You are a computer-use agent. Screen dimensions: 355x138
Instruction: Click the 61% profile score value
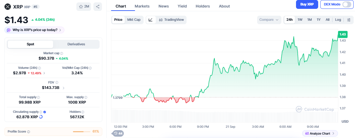96,132
